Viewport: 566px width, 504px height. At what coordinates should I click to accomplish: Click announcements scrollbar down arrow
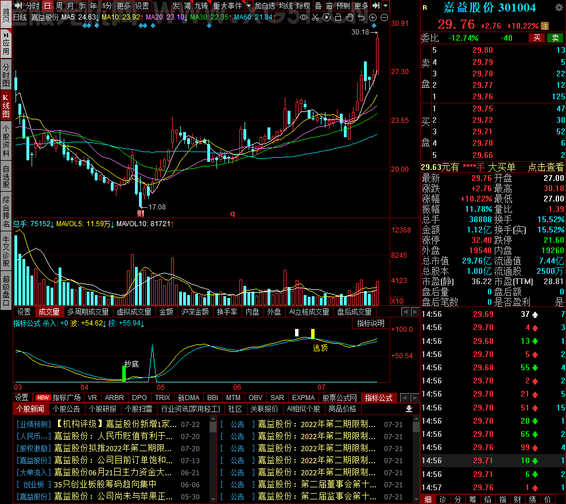click(416, 499)
